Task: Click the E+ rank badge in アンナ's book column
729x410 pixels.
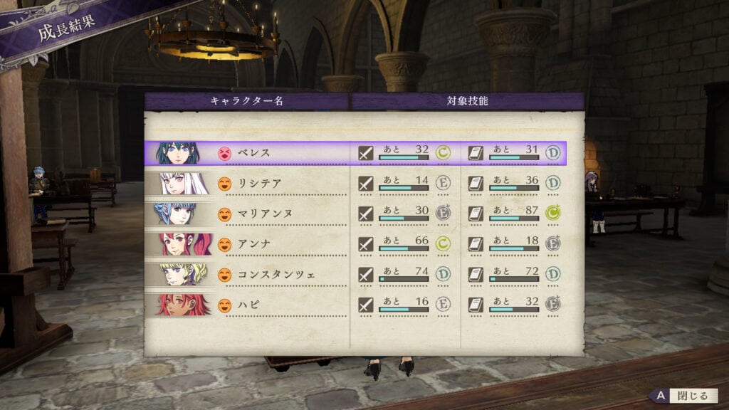Action: click(x=552, y=243)
